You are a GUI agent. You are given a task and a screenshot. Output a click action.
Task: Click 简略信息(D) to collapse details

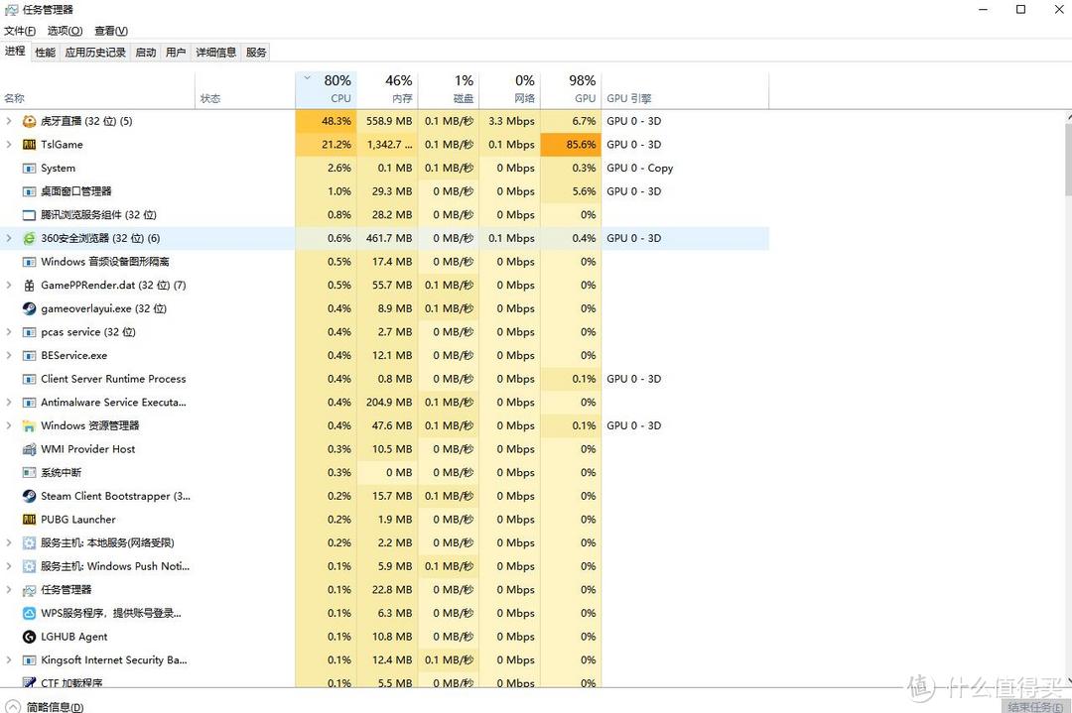[45, 707]
